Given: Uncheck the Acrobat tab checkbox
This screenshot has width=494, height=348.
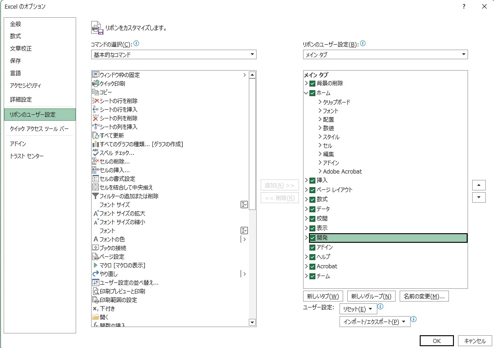Looking at the screenshot, I should pyautogui.click(x=312, y=266).
